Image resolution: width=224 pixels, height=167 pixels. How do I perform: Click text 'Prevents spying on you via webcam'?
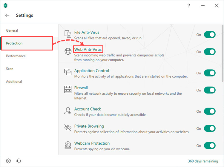tap(102, 149)
